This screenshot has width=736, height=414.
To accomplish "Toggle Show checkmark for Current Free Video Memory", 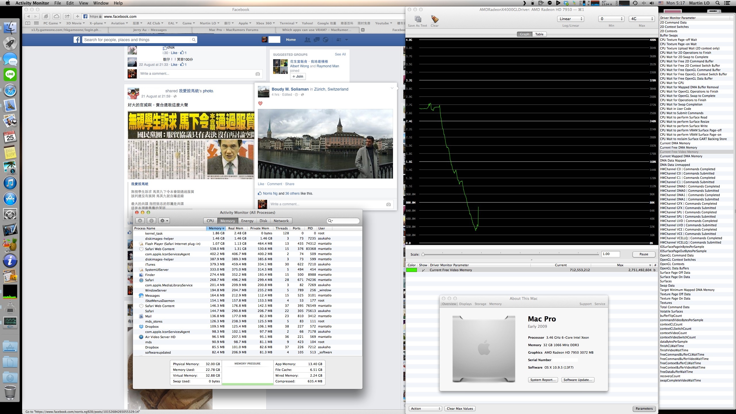I will [x=423, y=270].
